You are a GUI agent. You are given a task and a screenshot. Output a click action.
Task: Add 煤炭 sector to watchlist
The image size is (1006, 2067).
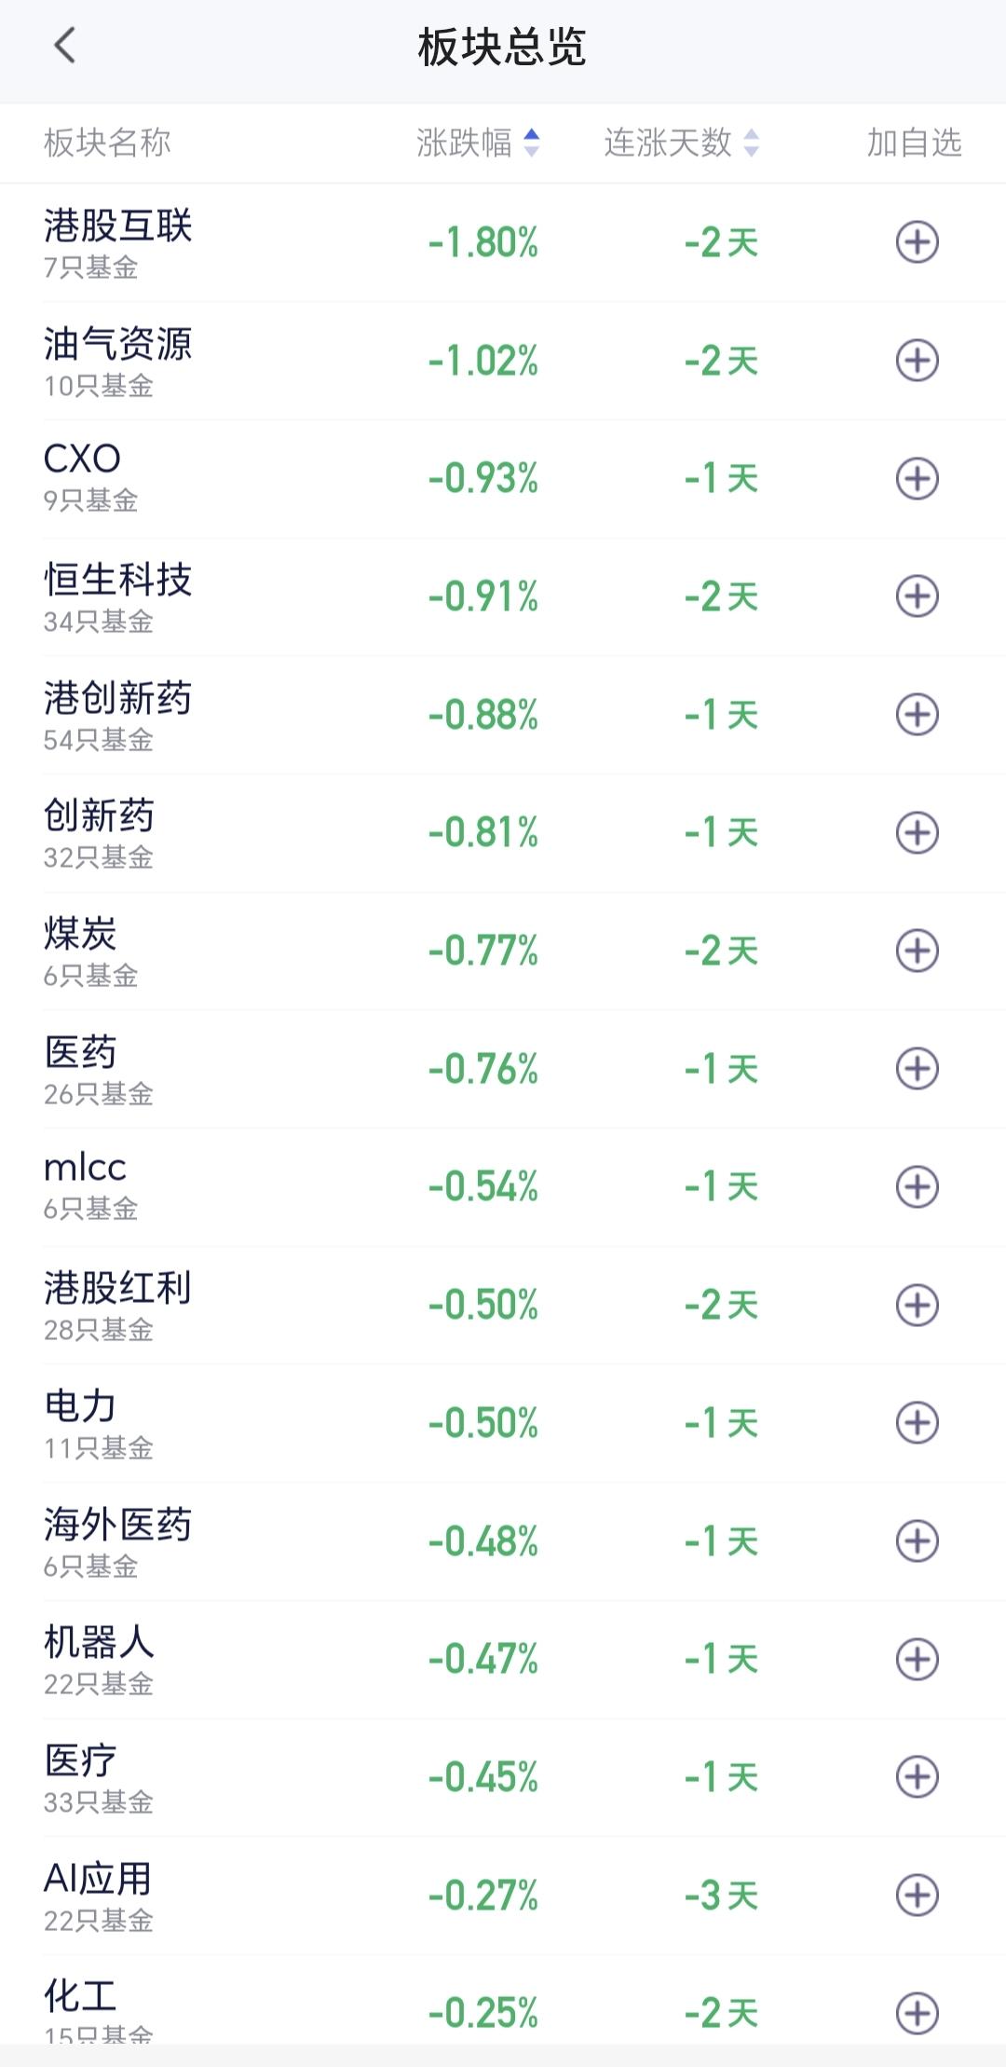(x=917, y=951)
